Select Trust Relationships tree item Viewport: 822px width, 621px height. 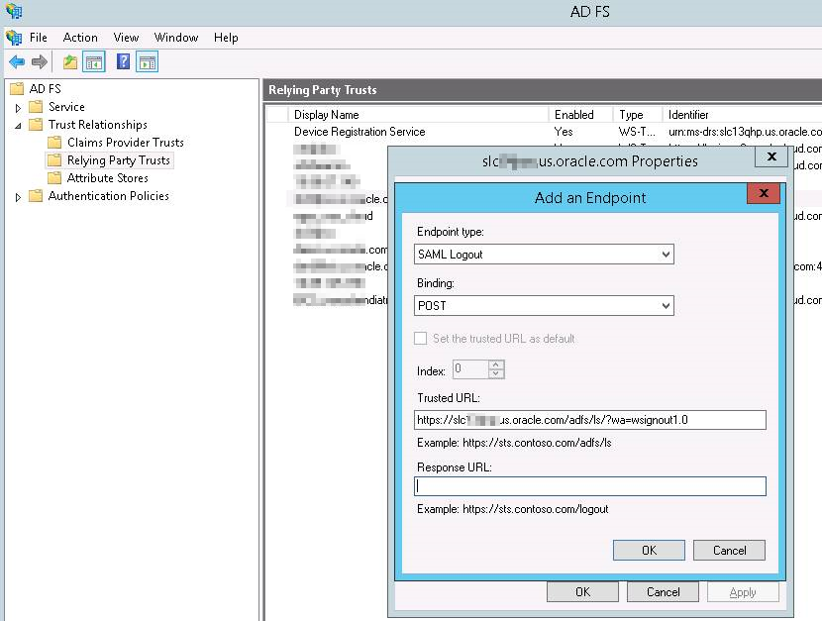[98, 125]
